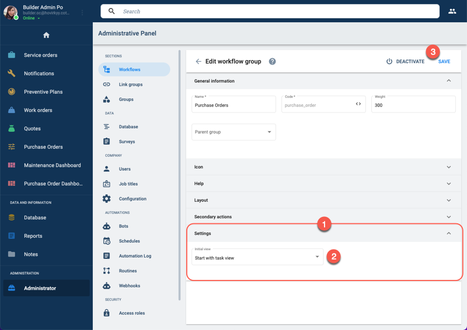Click the Webhooks robot icon
The width and height of the screenshot is (467, 330).
(107, 286)
